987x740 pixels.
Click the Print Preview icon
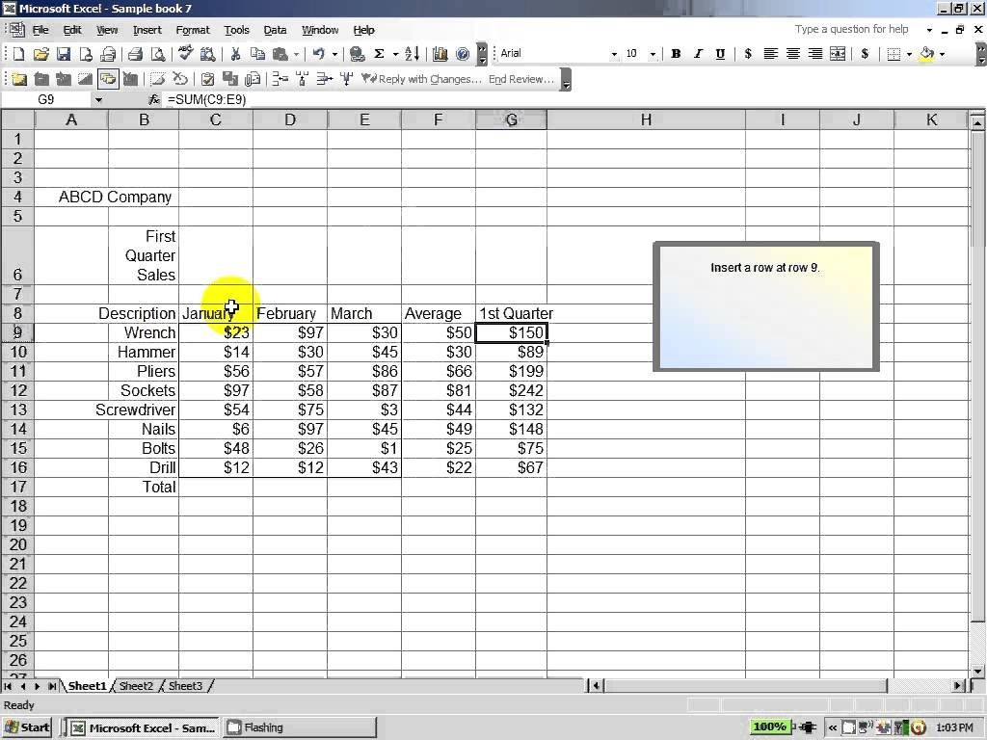pos(158,53)
